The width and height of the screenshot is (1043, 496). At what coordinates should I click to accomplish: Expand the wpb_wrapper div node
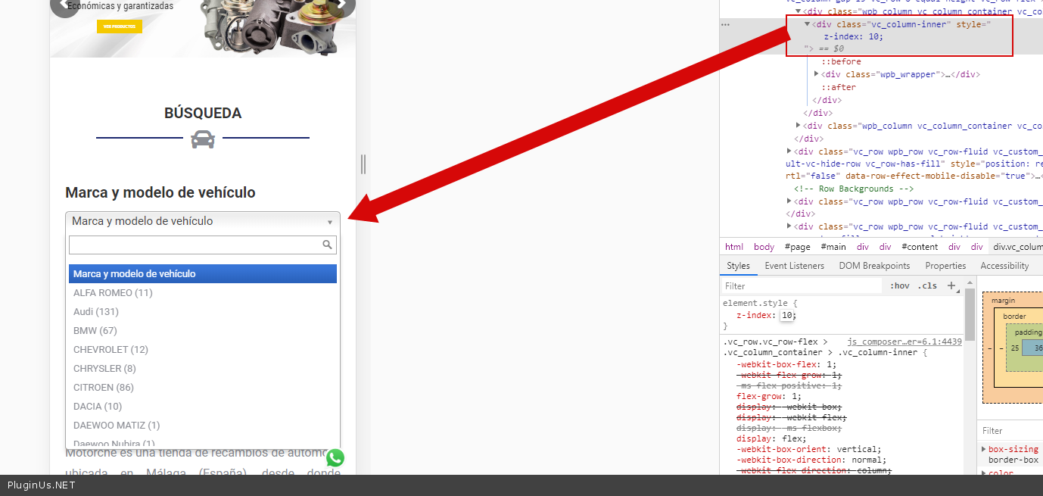pos(817,74)
